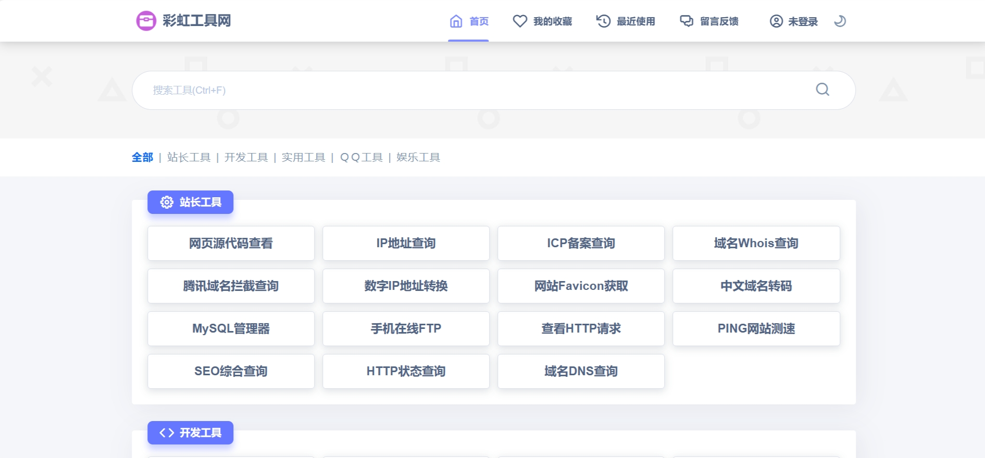Image resolution: width=985 pixels, height=458 pixels.
Task: Open the SEO综合查询 tool
Action: [x=231, y=371]
